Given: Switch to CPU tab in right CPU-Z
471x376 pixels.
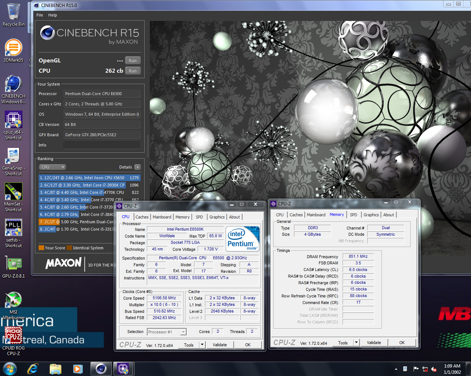Looking at the screenshot, I should [280, 215].
